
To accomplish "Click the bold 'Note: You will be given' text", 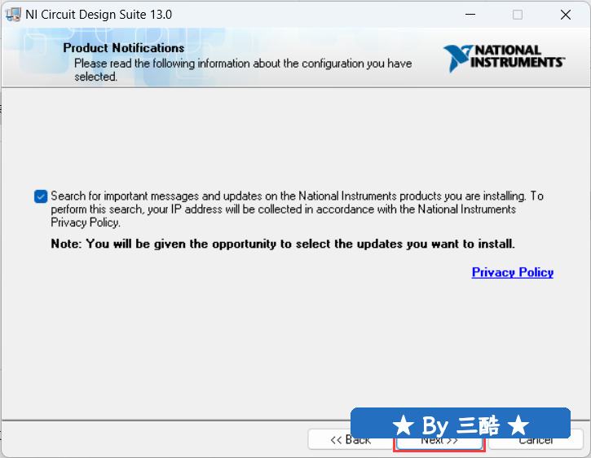I will coord(283,244).
